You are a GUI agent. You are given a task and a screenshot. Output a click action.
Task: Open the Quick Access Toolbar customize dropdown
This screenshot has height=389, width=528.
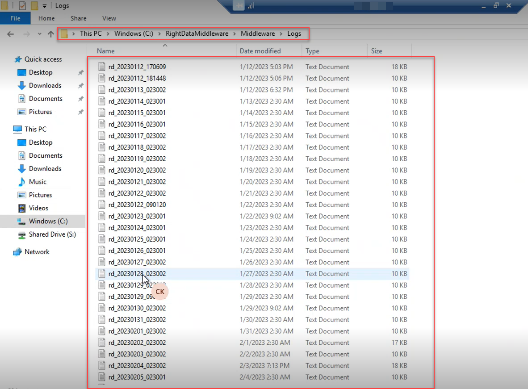[45, 6]
